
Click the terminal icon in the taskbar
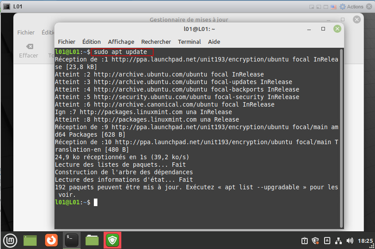click(x=71, y=240)
